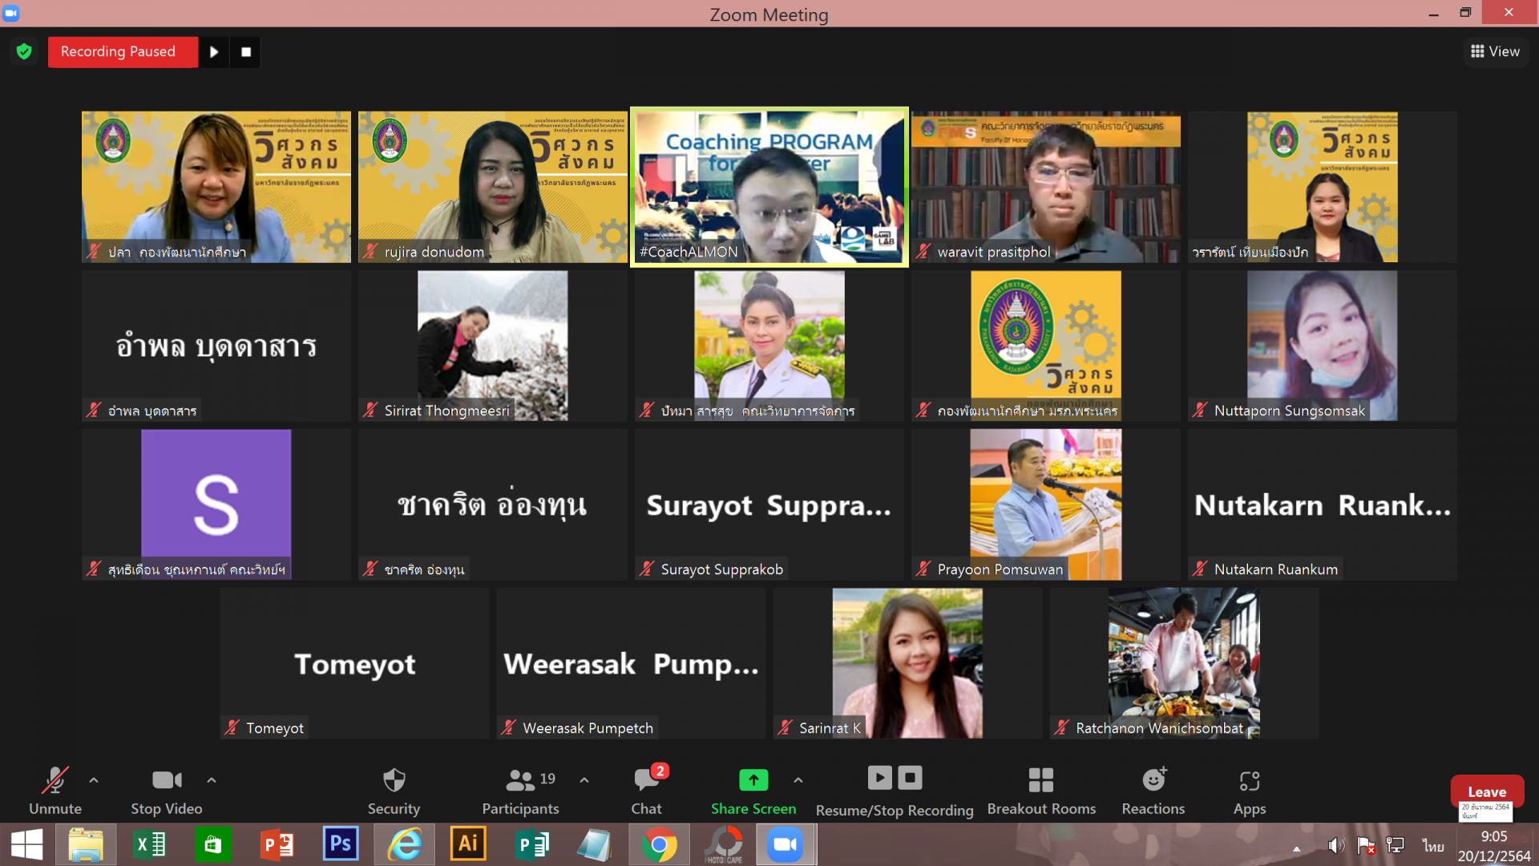Stop recording with top-left square button
Screen dimensions: 1539x866
pos(246,52)
